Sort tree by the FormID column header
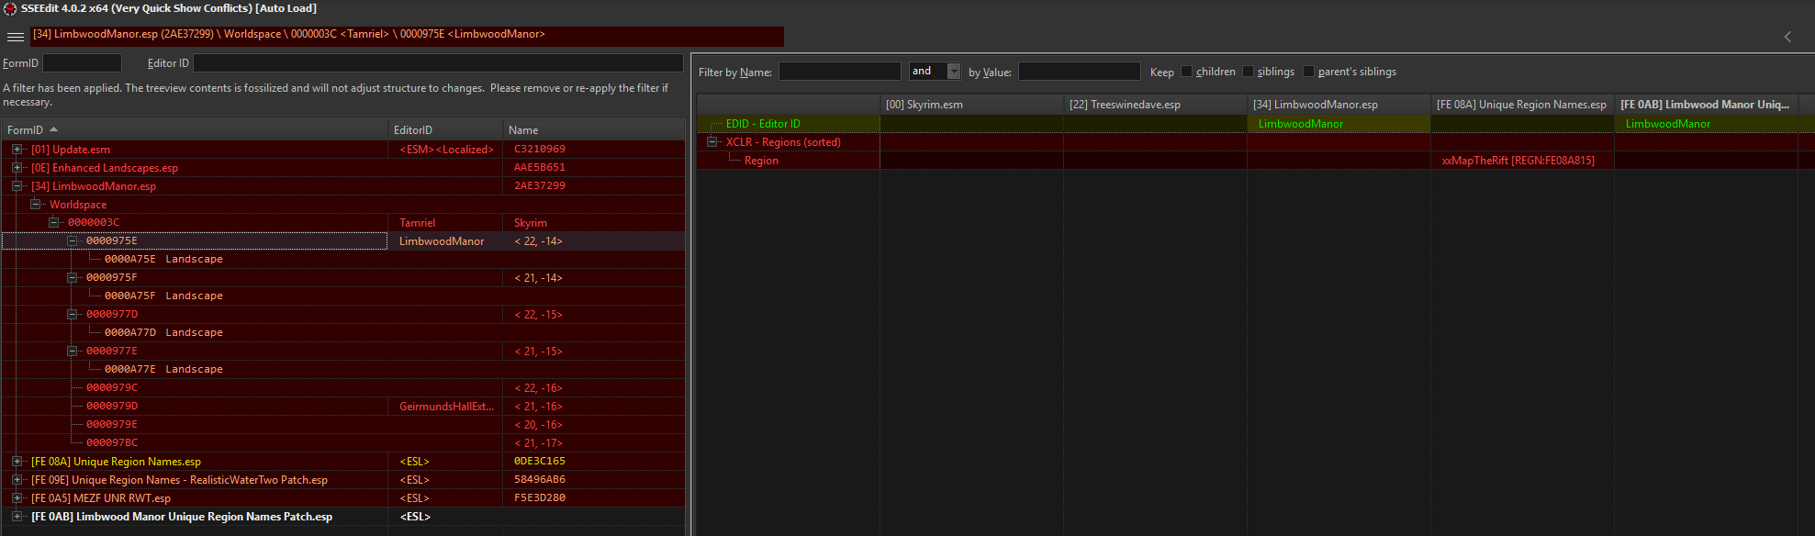 (195, 130)
